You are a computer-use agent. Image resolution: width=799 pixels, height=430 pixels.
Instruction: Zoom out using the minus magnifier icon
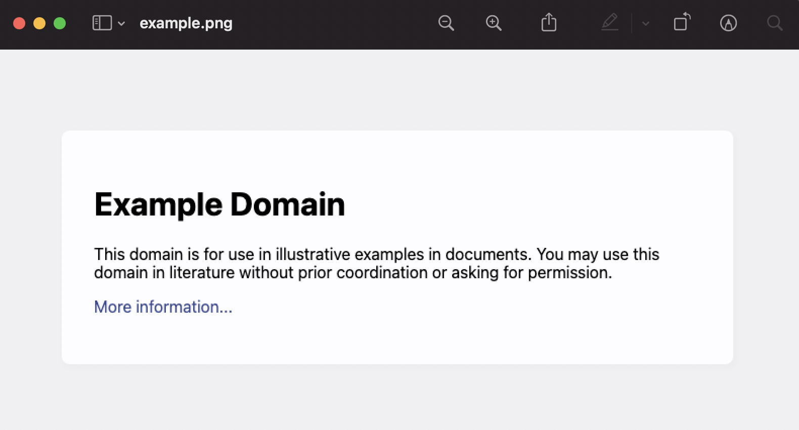tap(446, 23)
